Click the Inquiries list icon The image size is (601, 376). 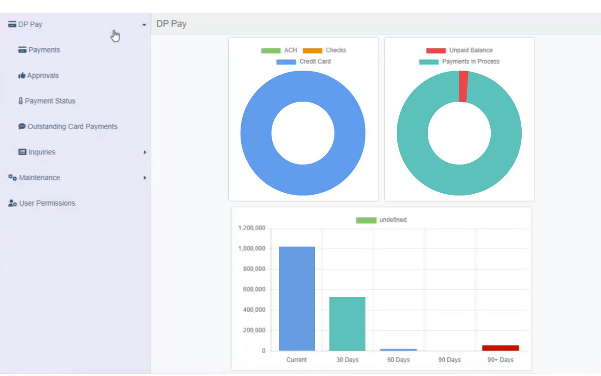tap(22, 152)
